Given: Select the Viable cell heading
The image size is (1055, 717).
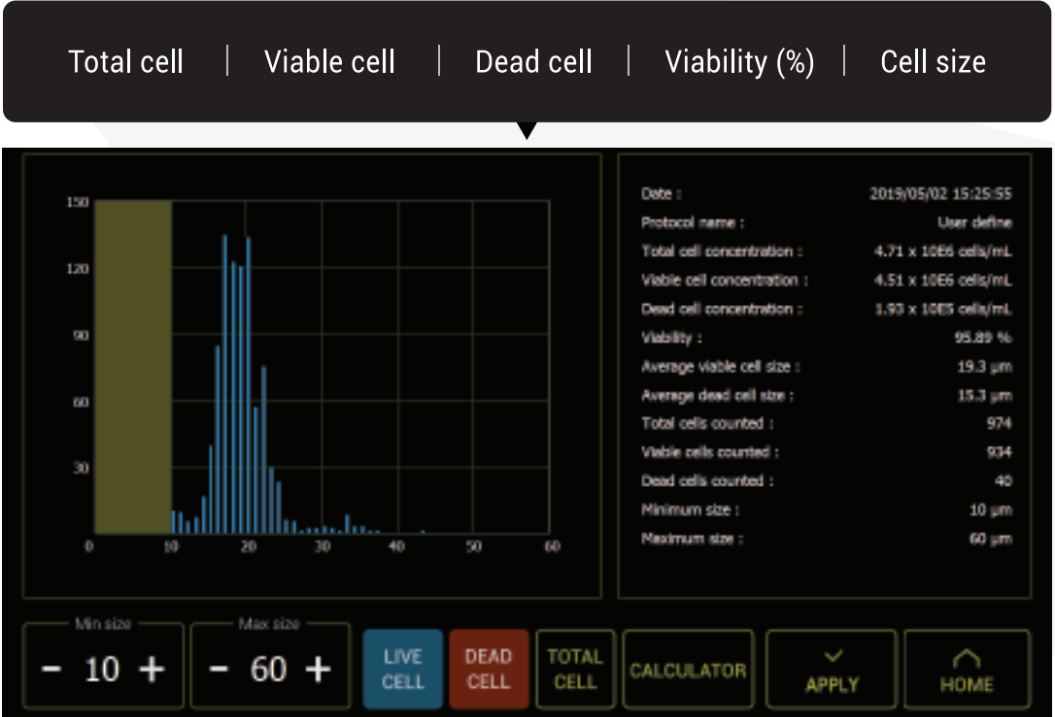Looking at the screenshot, I should pyautogui.click(x=329, y=62).
